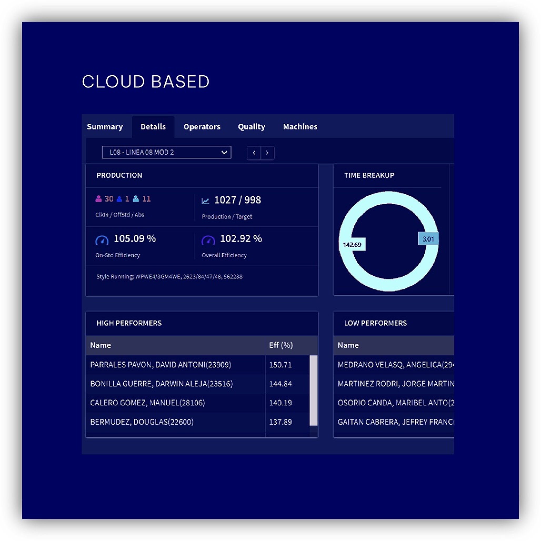Click the Details tab
Image resolution: width=541 pixels, height=541 pixels.
[153, 127]
